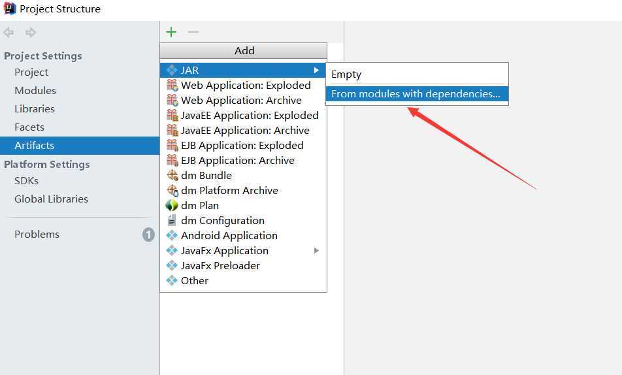Viewport: 622px width, 375px height.
Task: Select Artifacts in the sidebar
Action: pos(79,146)
